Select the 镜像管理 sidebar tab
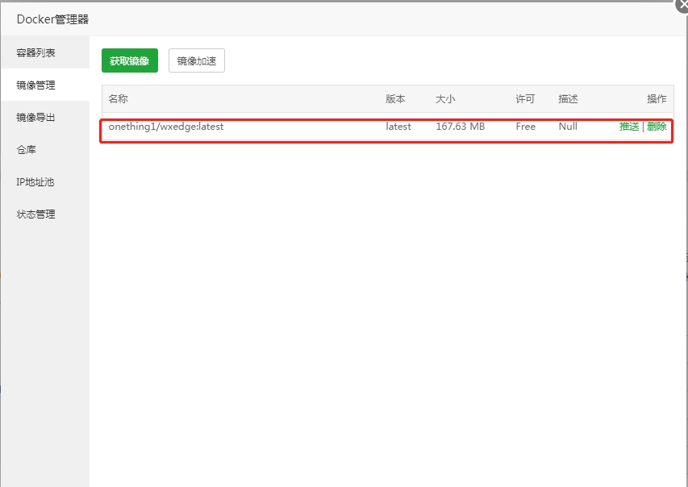Screen dimensions: 688x487 point(36,85)
